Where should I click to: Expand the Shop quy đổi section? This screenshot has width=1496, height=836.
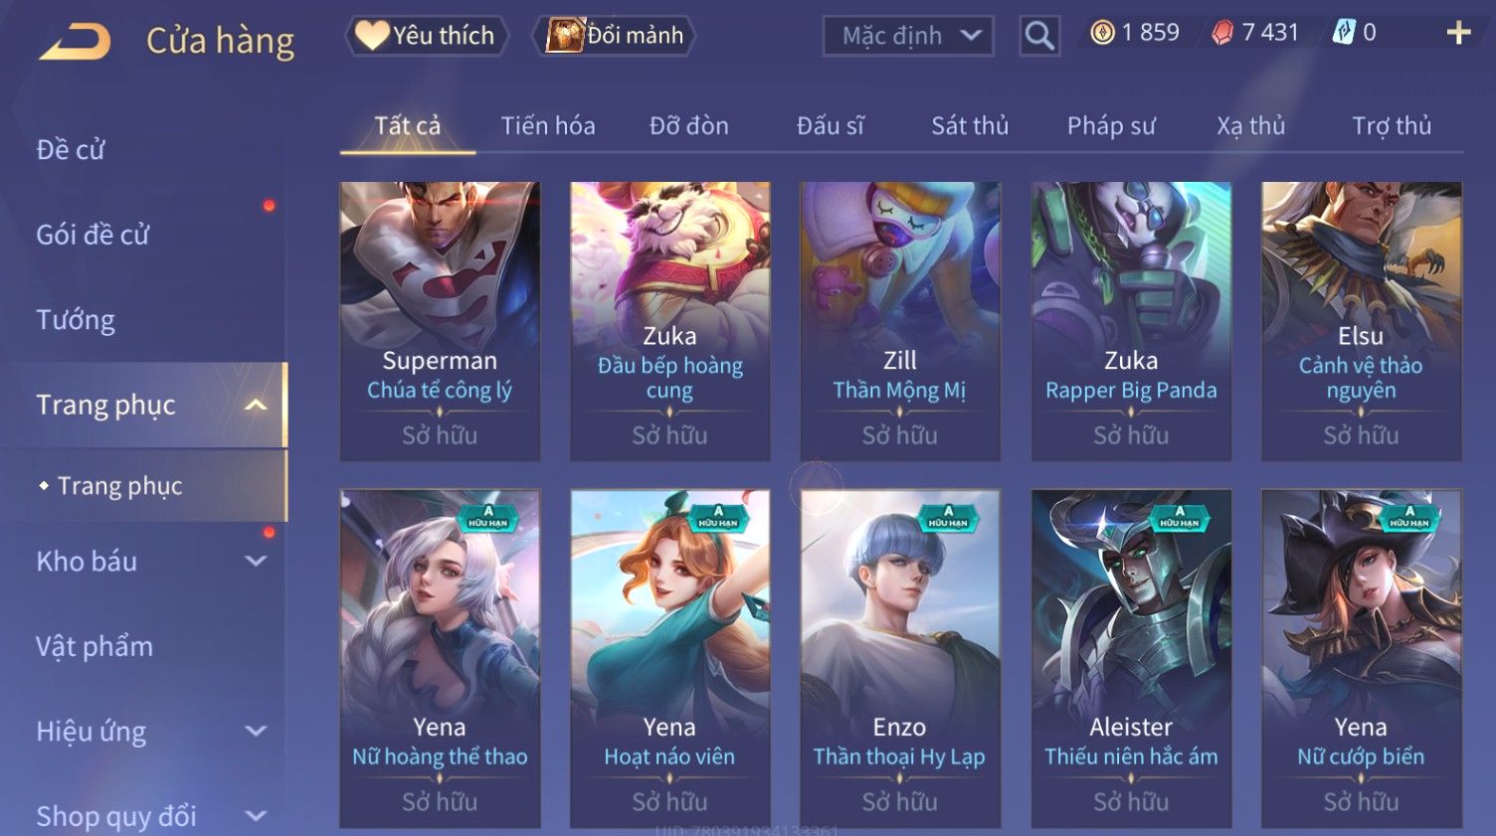pyautogui.click(x=256, y=816)
